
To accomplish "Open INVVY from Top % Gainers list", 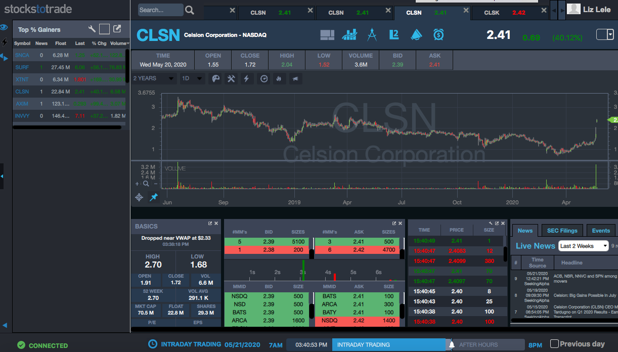I will (22, 116).
